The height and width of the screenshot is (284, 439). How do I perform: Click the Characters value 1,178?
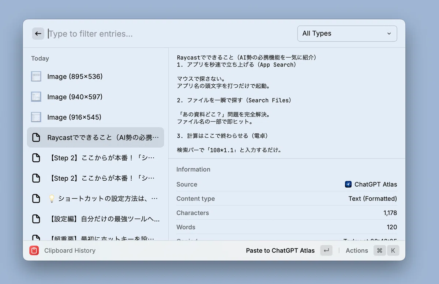(390, 213)
